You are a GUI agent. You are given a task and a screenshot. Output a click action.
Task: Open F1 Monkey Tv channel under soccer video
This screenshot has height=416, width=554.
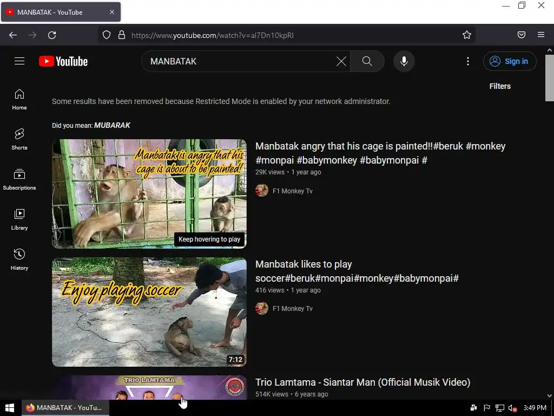pos(293,308)
